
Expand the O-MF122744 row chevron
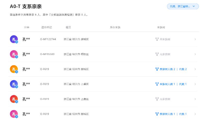coord(195,39)
